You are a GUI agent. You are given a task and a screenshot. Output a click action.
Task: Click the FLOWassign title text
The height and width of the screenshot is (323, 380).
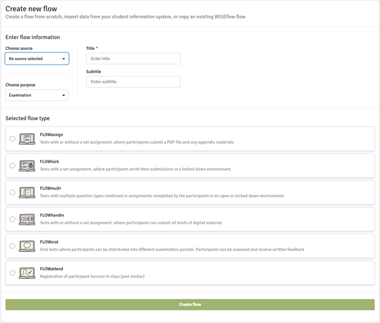[x=52, y=135]
